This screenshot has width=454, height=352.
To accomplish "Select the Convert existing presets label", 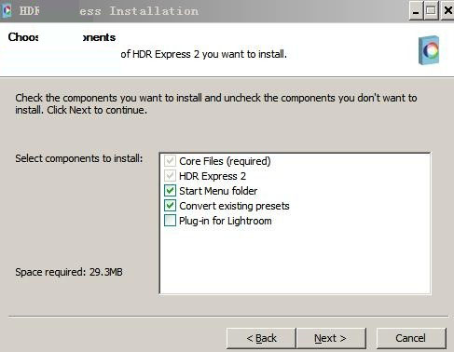I will pyautogui.click(x=234, y=206).
